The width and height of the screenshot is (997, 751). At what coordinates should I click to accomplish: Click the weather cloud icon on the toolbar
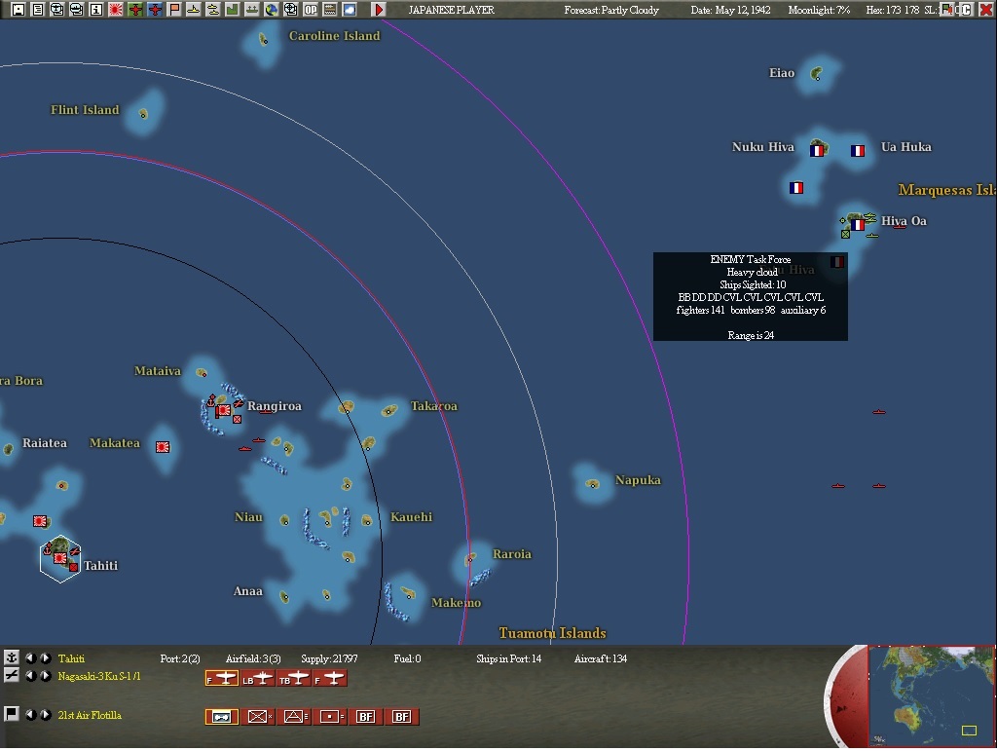pyautogui.click(x=350, y=9)
